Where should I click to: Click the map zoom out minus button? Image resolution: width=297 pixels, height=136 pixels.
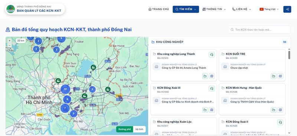10,46
